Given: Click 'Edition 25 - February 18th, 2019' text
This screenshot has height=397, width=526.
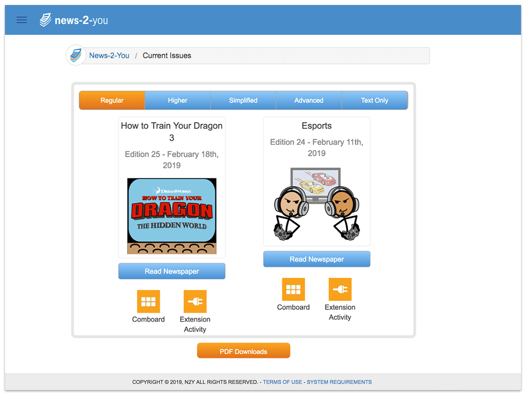Looking at the screenshot, I should [172, 160].
